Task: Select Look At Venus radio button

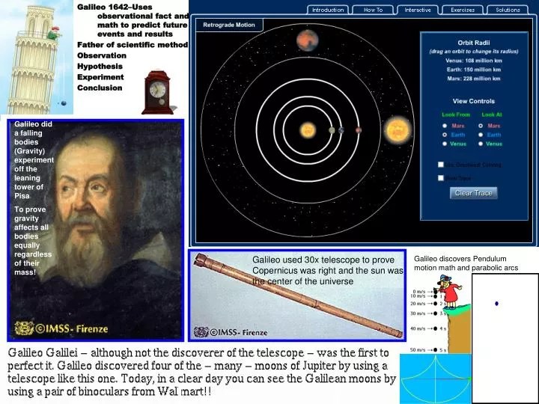Action: (481, 144)
